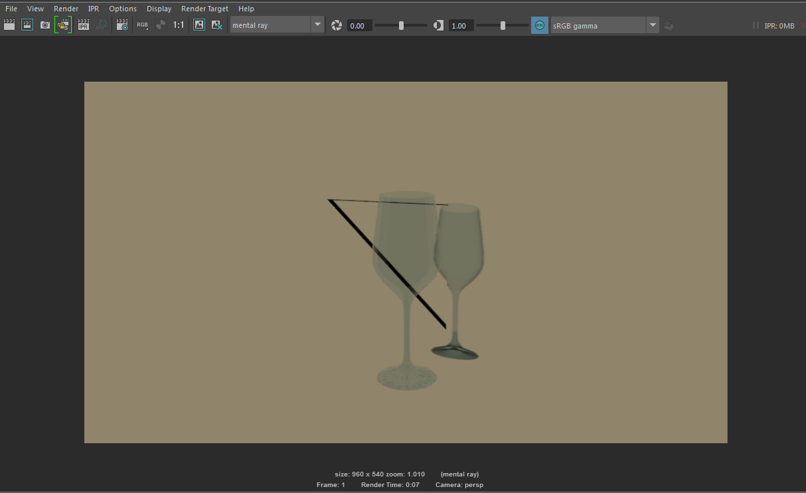Viewport: 806px width, 493px height.
Task: Open the Display menu
Action: 159,9
